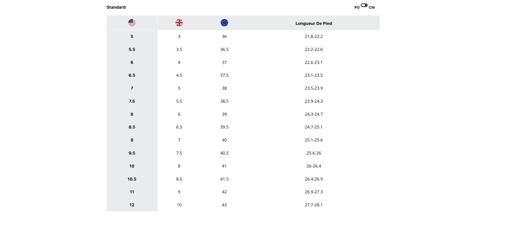Select US size 5 row header
This screenshot has width=507, height=225.
pyautogui.click(x=132, y=36)
